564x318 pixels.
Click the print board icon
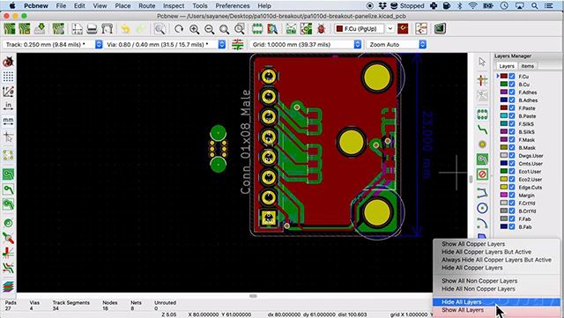92,29
